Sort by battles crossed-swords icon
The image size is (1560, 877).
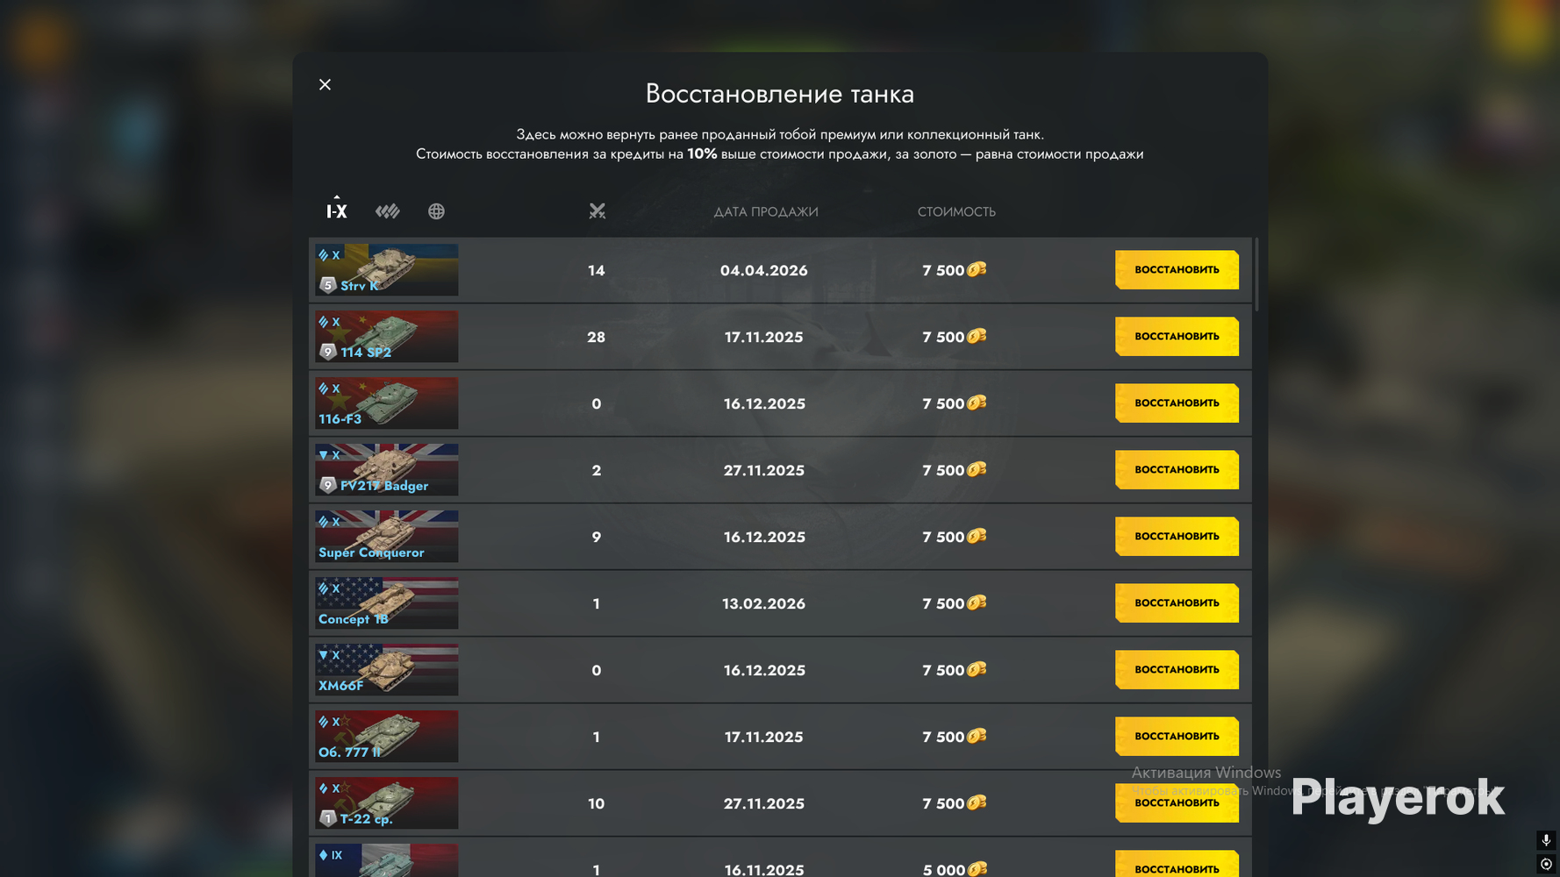(597, 210)
